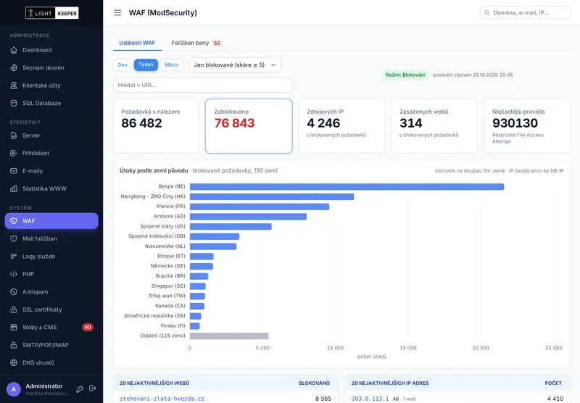Click Logy služeb lines icon
Image resolution: width=580 pixels, height=403 pixels.
[14, 256]
